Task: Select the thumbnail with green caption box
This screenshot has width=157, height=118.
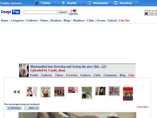Action: (87, 93)
